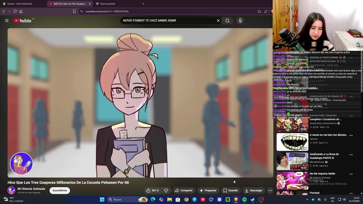The height and width of the screenshot is (204, 363).
Task: Open the YouTube hamburger guide menu
Action: [x=7, y=20]
